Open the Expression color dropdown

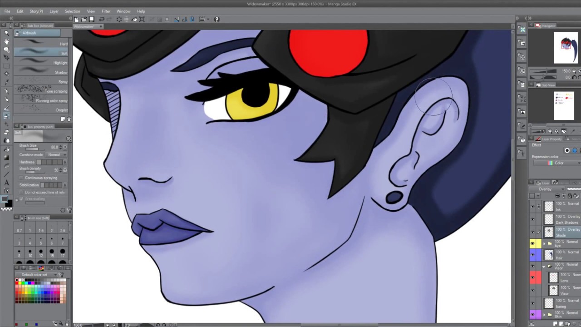click(x=558, y=163)
